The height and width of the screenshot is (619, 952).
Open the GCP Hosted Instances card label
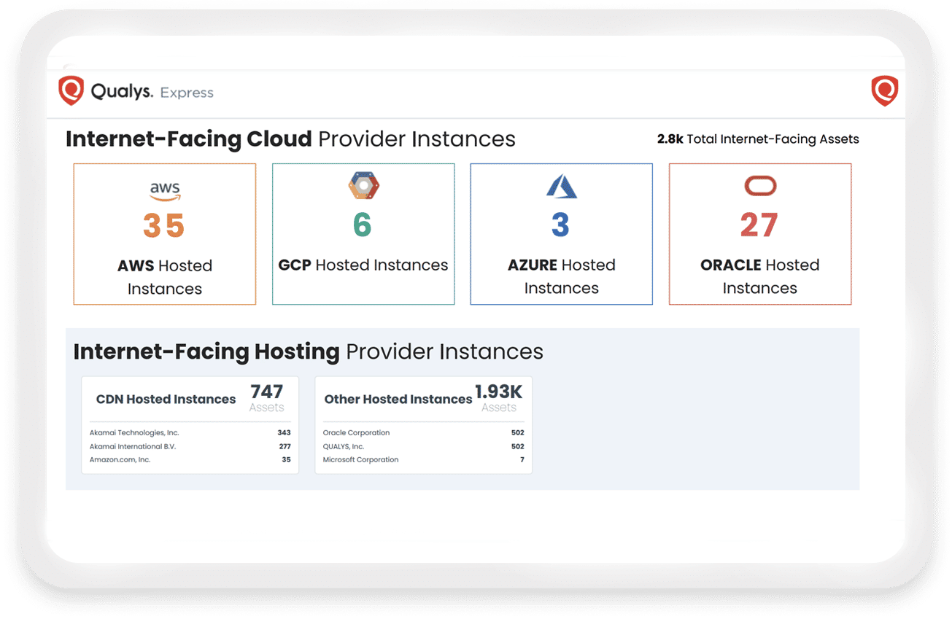click(363, 265)
